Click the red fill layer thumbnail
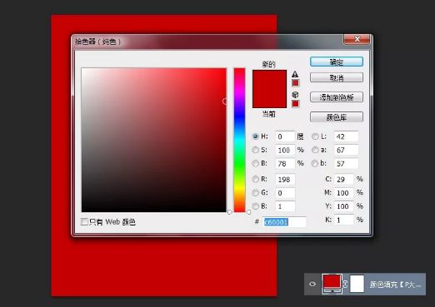Image resolution: width=435 pixels, height=307 pixels. point(332,284)
